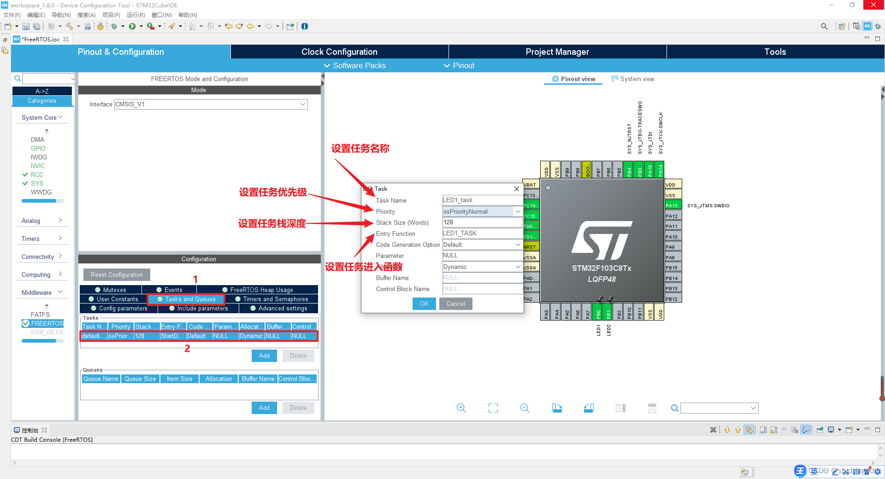Screen dimensions: 885x479
Task: Click the Save icon in toolbar
Action: pos(26,27)
